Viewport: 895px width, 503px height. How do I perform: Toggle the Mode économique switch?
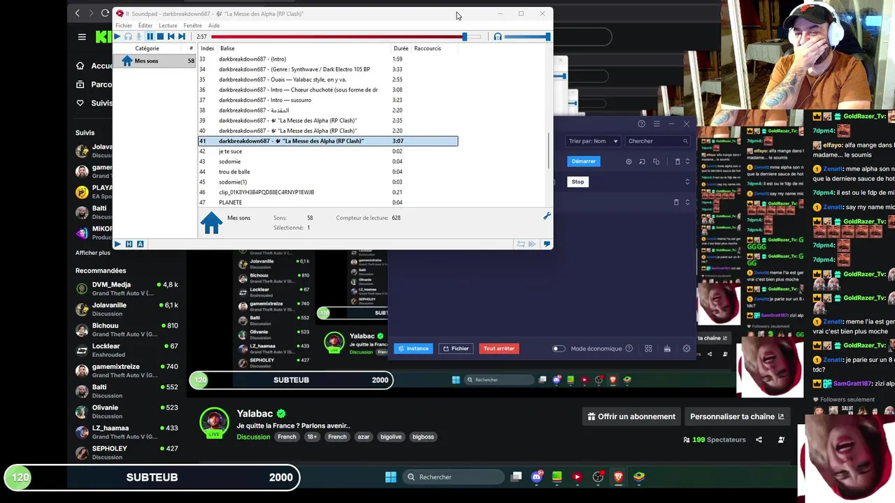click(559, 349)
